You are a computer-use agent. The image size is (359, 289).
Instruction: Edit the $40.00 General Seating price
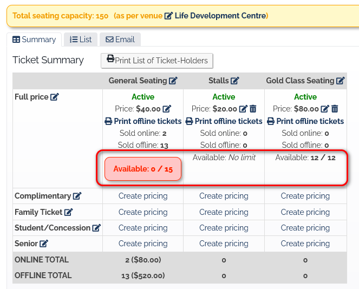click(x=167, y=109)
